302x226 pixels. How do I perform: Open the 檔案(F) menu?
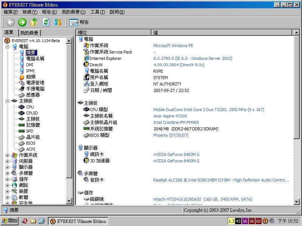[11, 12]
